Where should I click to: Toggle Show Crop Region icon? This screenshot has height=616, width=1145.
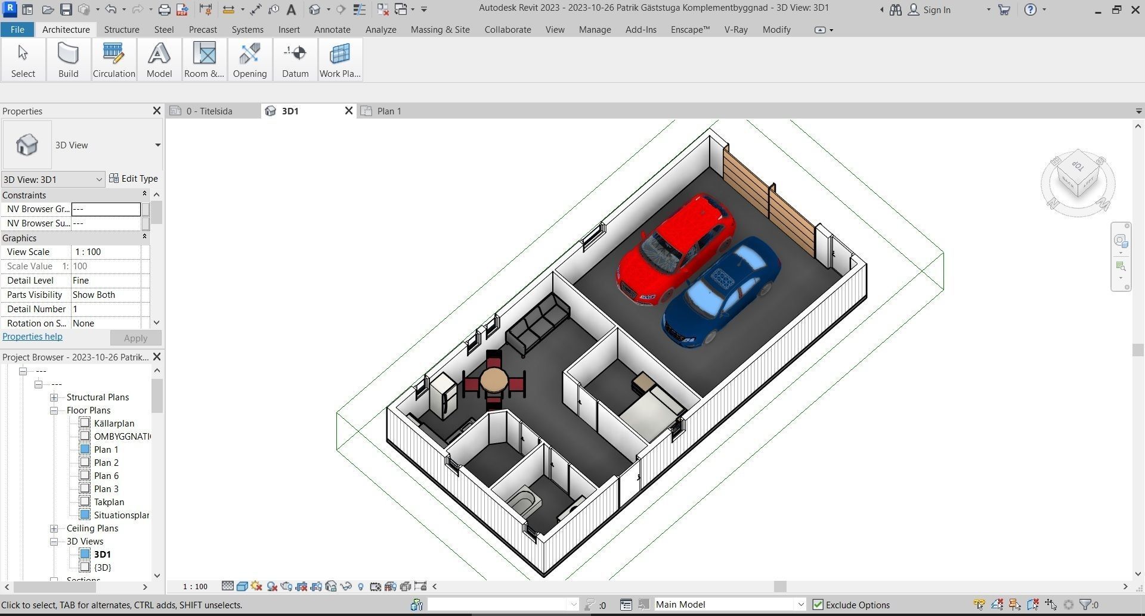click(316, 586)
